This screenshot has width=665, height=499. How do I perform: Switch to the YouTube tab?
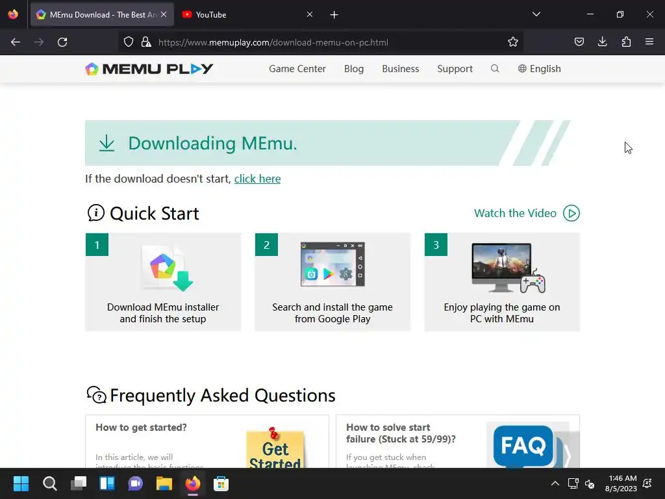pyautogui.click(x=246, y=14)
